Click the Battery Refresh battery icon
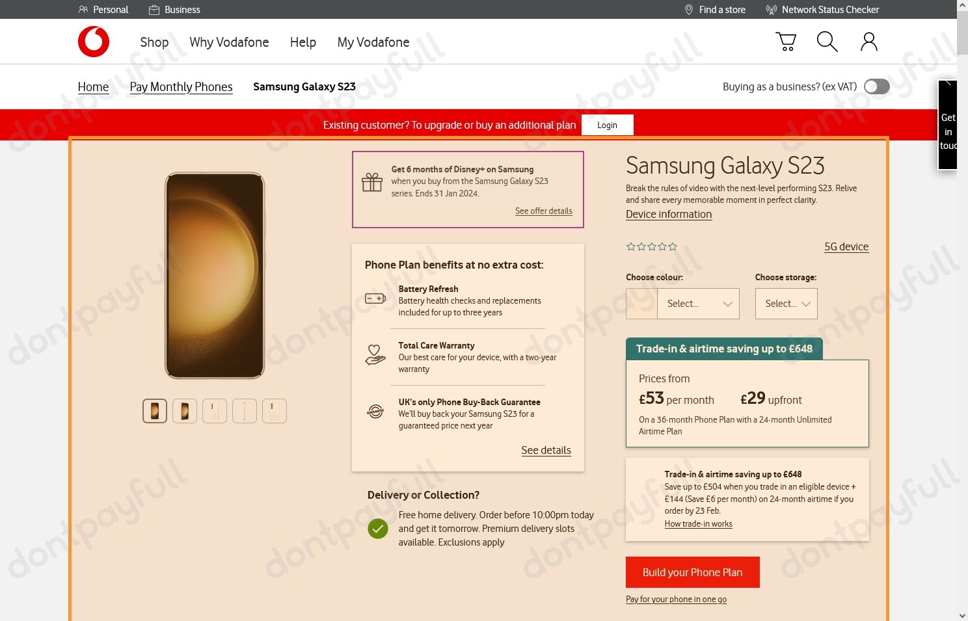This screenshot has height=621, width=968. 375,298
